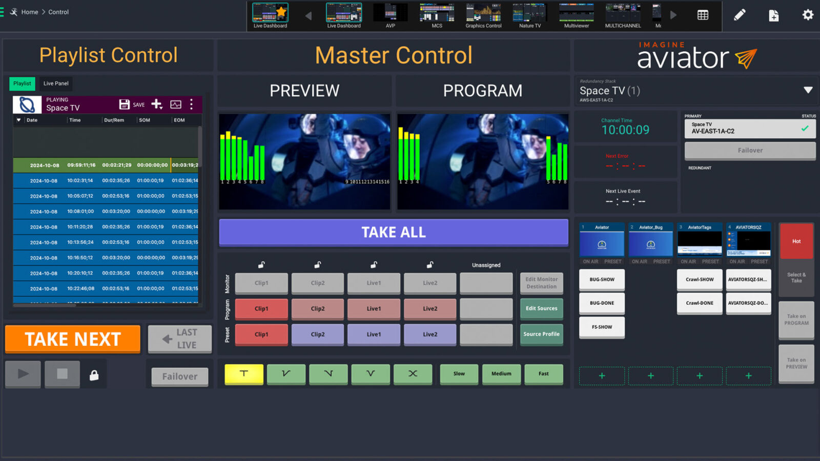Open the playlist monitor waveform icon
Image resolution: width=820 pixels, height=461 pixels.
click(176, 104)
